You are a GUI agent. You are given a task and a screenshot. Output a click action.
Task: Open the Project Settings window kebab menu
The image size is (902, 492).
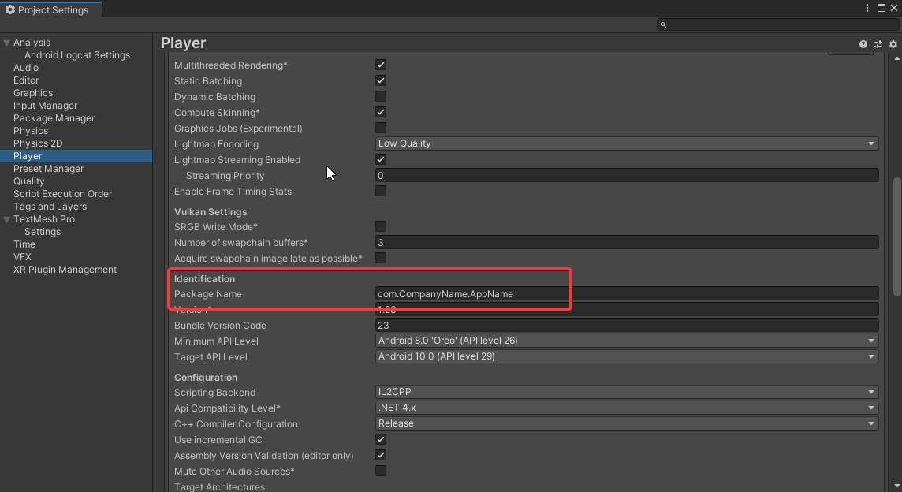[868, 9]
